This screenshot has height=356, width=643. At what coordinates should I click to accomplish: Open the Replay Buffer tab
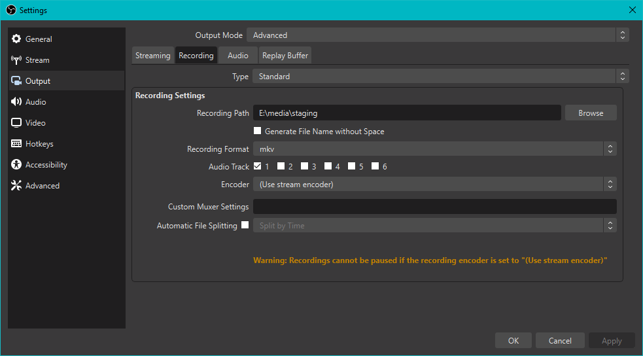pyautogui.click(x=285, y=56)
